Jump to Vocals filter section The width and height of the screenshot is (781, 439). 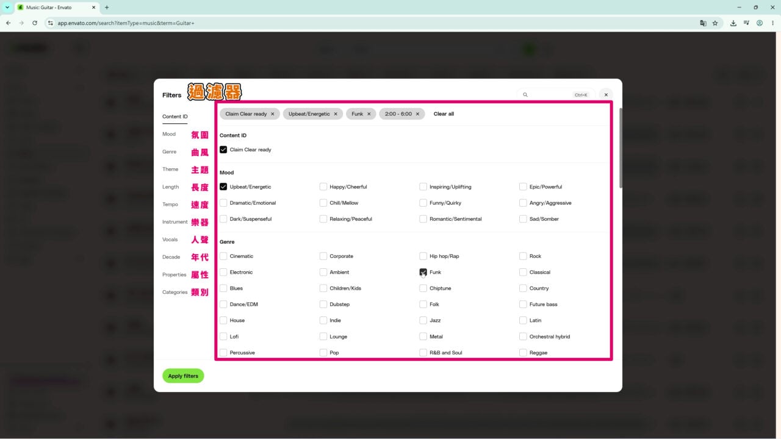pos(170,240)
